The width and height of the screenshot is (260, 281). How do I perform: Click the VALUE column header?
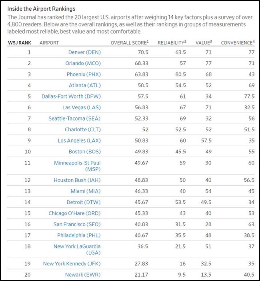coord(204,43)
